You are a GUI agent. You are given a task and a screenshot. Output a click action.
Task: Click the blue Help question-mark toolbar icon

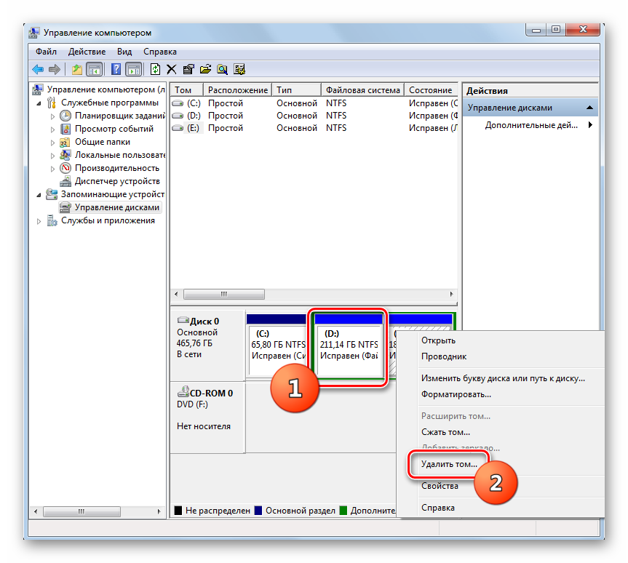[x=116, y=69]
